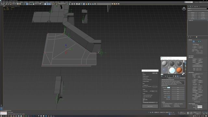Collapse the Edit Geometry rollout

191,72
